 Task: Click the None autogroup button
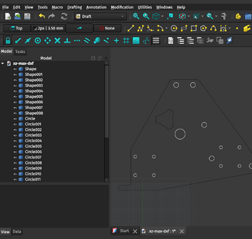coord(107,28)
